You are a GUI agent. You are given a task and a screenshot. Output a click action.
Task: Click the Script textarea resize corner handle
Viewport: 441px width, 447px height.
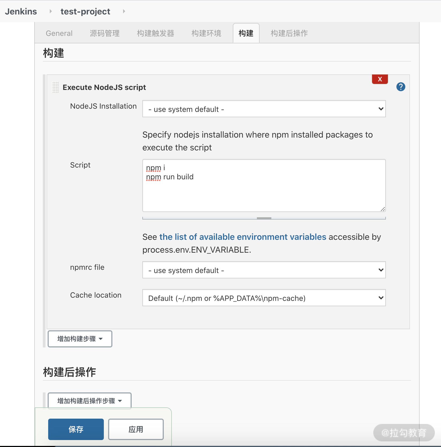click(383, 209)
